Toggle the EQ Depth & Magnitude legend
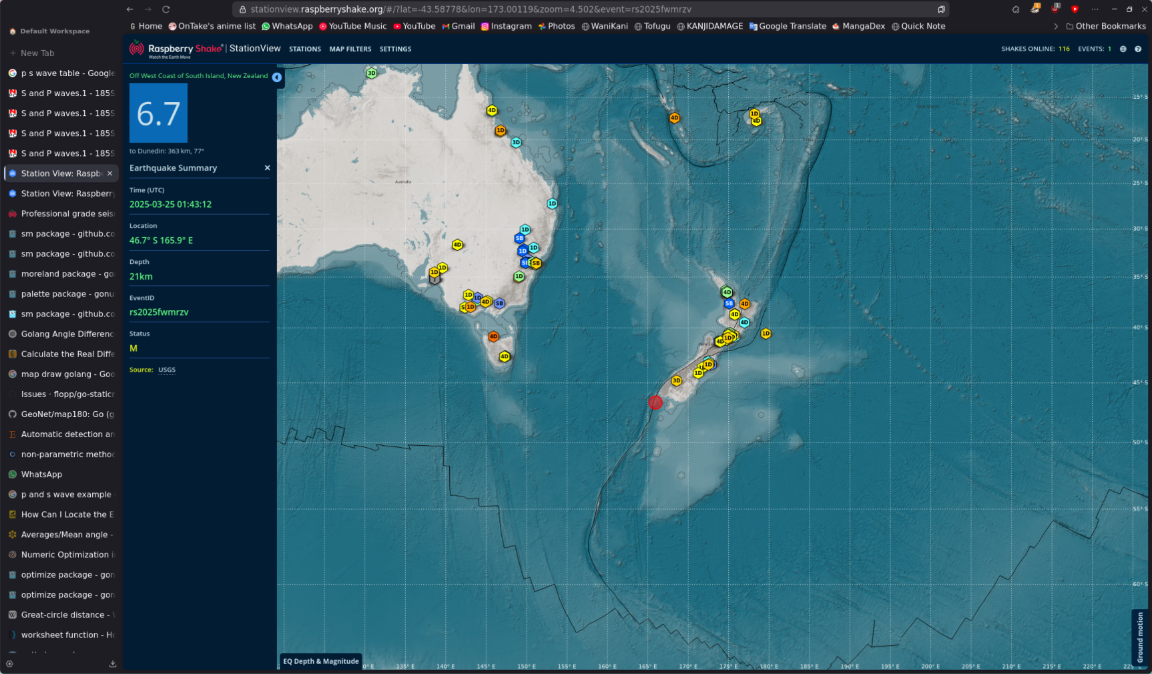The height and width of the screenshot is (674, 1152). (x=321, y=661)
